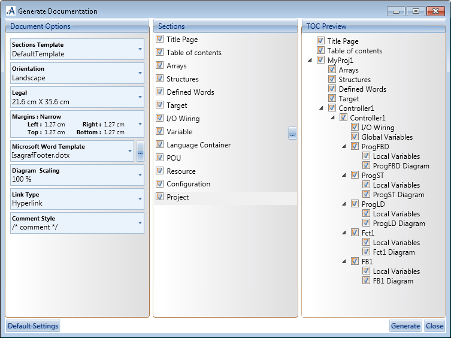This screenshot has height=338, width=451.
Task: Toggle ProgFBD Diagram checkbox
Action: coord(366,165)
